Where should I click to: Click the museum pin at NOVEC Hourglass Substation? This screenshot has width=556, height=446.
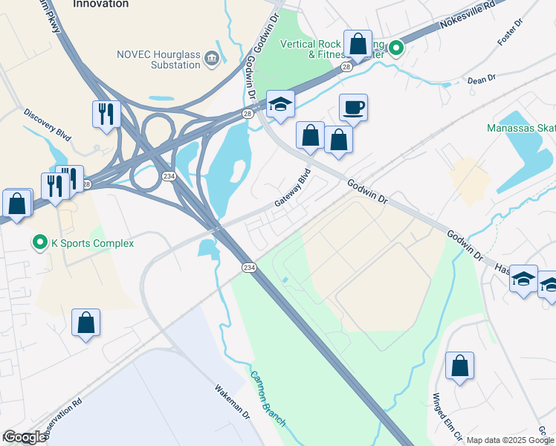(212, 58)
